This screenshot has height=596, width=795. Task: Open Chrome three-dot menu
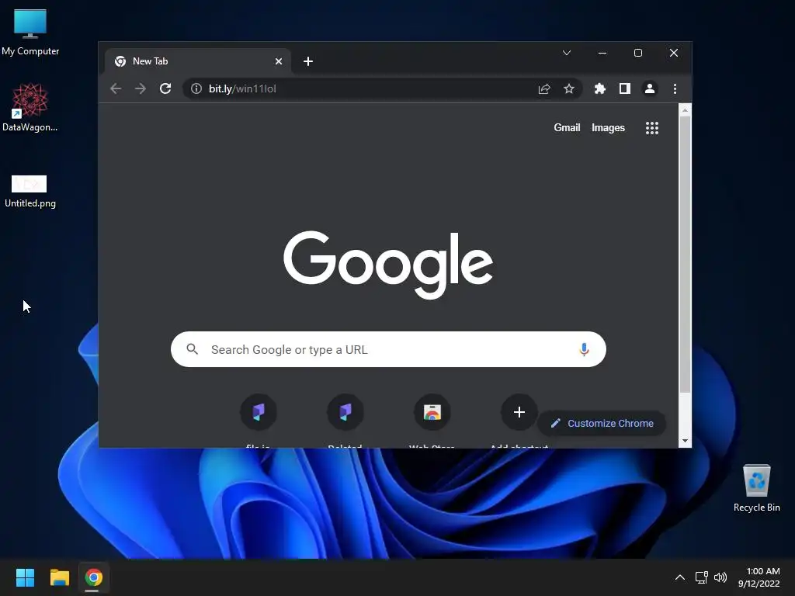pos(675,88)
